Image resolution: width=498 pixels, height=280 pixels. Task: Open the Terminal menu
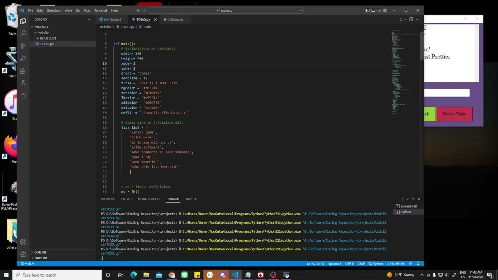coord(100,10)
